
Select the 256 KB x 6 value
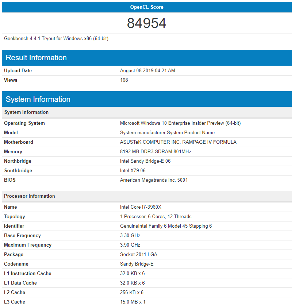tap(131, 293)
